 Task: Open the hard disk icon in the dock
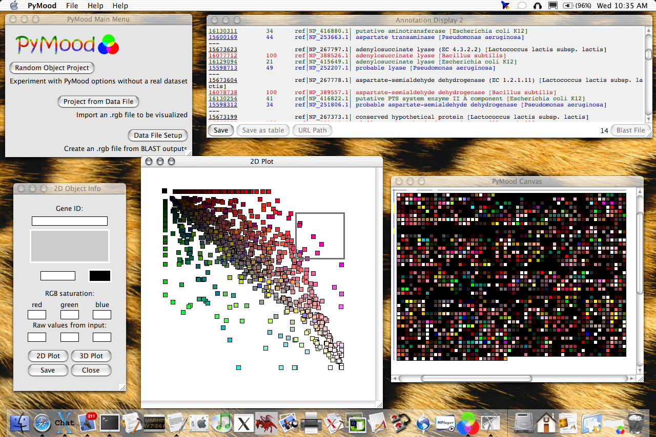(x=525, y=423)
